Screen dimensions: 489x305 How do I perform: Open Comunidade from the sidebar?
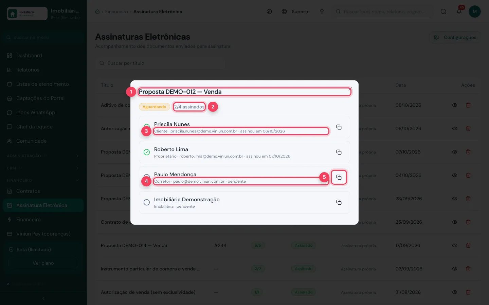[x=43, y=141]
